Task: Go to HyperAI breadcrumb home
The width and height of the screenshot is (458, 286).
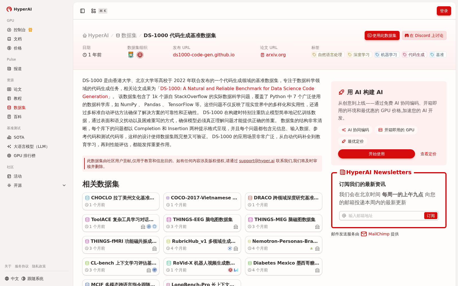Action: (96, 35)
